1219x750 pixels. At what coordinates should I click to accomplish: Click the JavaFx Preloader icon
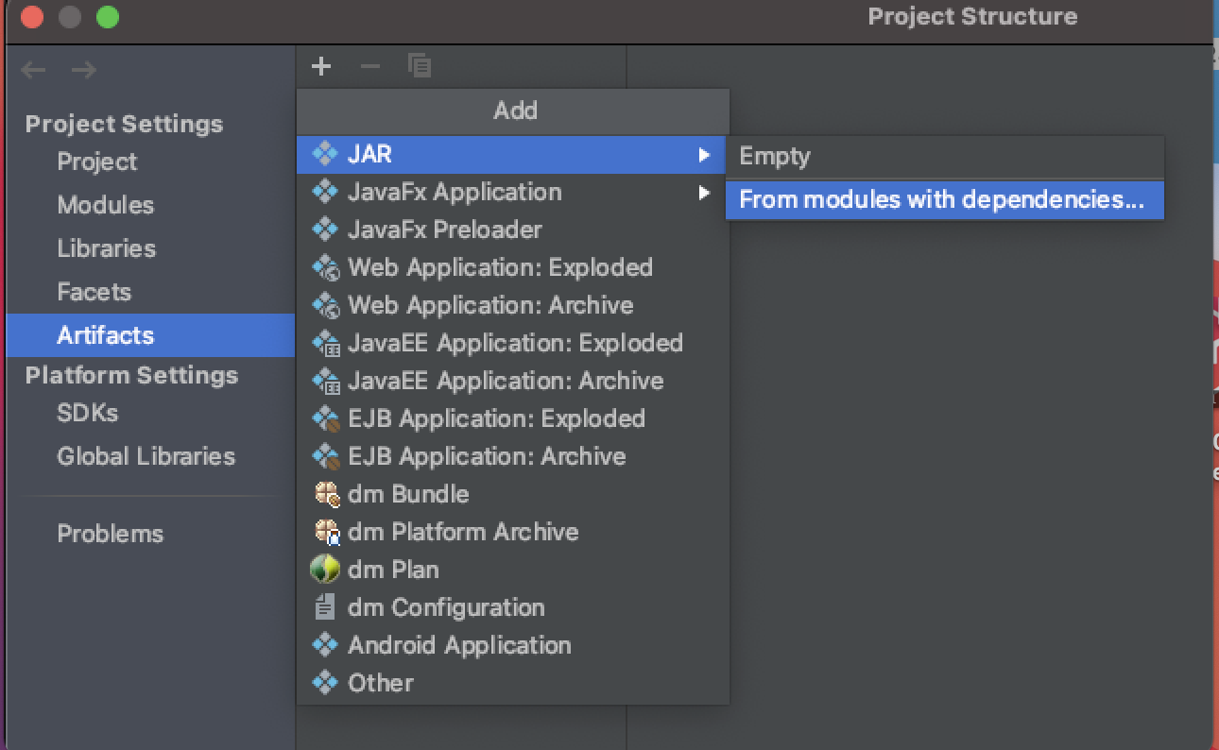click(x=325, y=230)
